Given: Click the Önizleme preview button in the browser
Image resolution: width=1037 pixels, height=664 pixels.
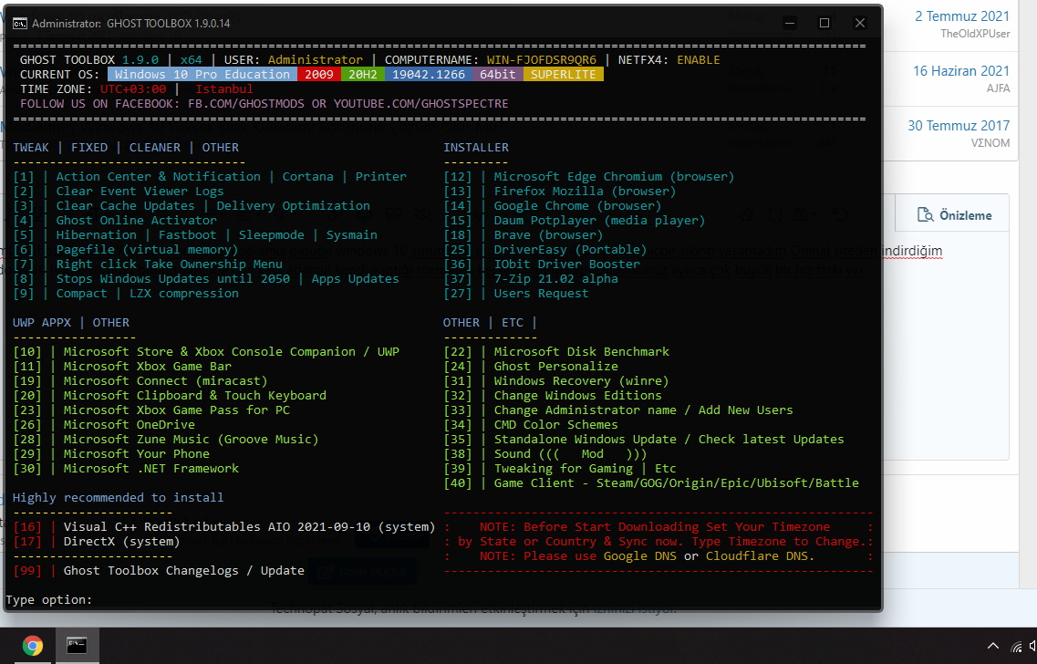Looking at the screenshot, I should (x=954, y=215).
